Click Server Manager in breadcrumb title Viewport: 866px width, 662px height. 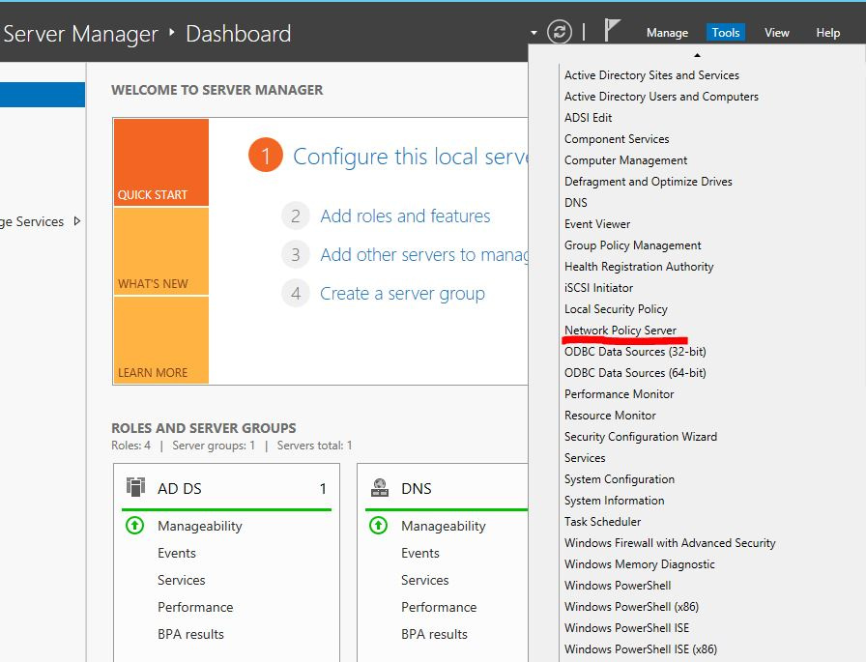80,34
